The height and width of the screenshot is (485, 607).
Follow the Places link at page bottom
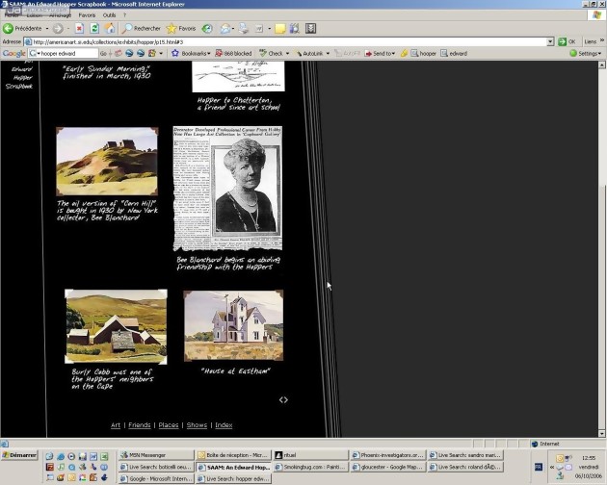click(169, 425)
